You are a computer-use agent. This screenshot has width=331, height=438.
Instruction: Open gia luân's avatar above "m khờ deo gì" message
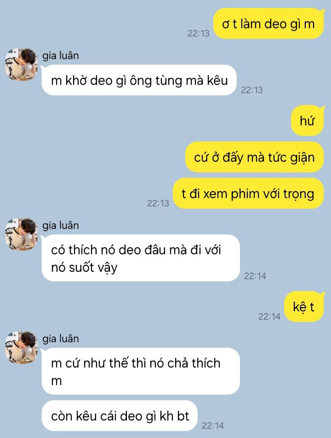click(21, 64)
